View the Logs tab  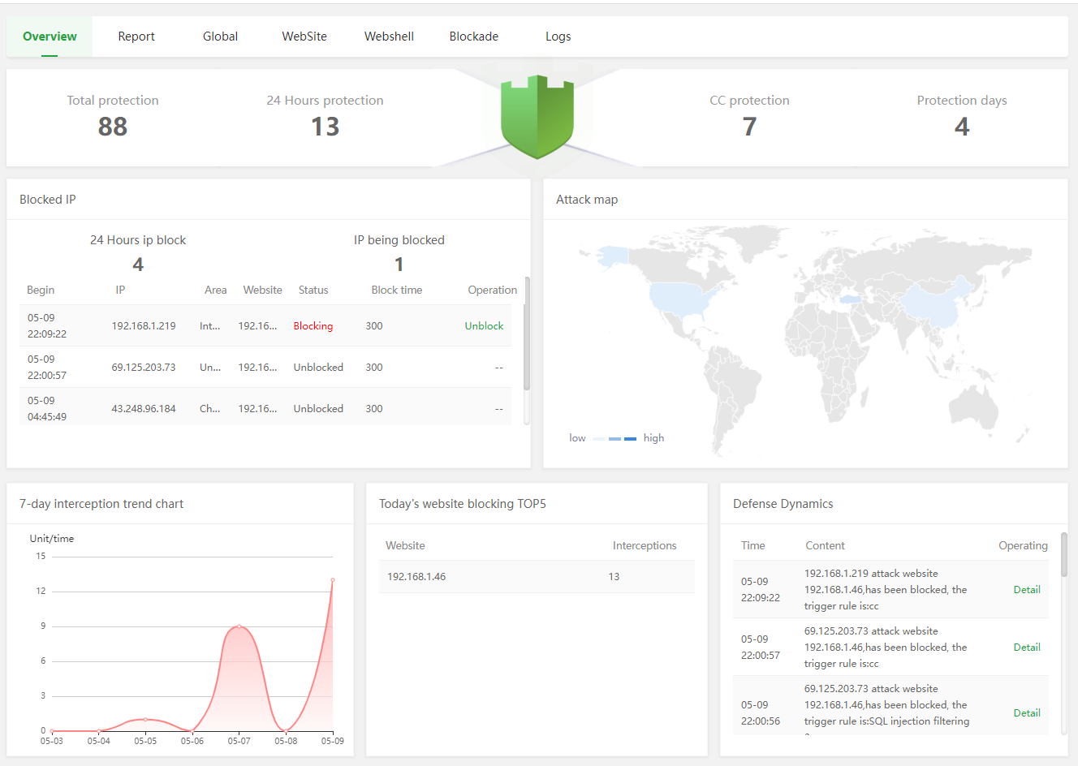[558, 37]
